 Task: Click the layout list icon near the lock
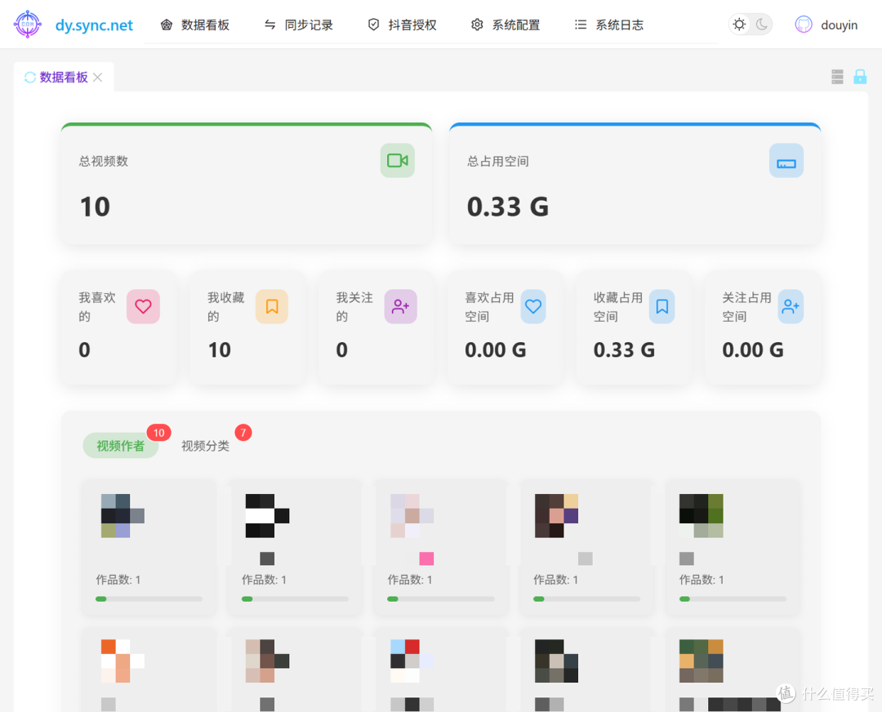click(x=837, y=77)
